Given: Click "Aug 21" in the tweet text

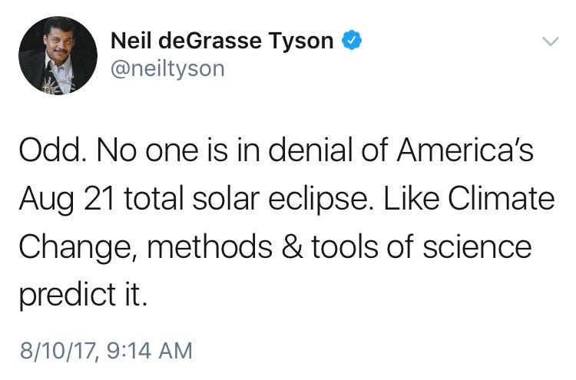Looking at the screenshot, I should (66, 200).
